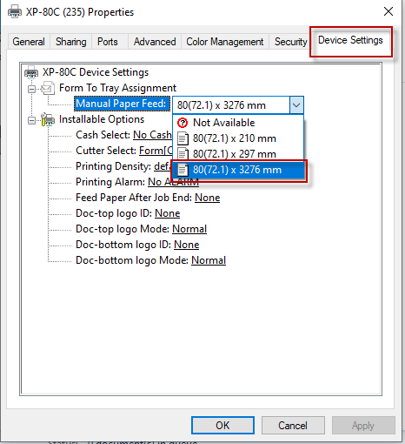Switch to the Color Management tab
Screen dimensions: 405x444
pyautogui.click(x=225, y=42)
